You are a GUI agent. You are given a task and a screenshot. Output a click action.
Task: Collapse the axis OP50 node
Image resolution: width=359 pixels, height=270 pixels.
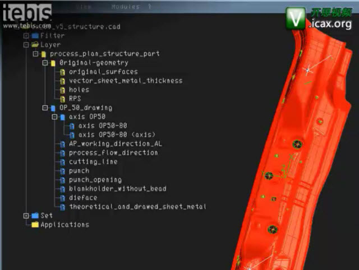(54, 117)
